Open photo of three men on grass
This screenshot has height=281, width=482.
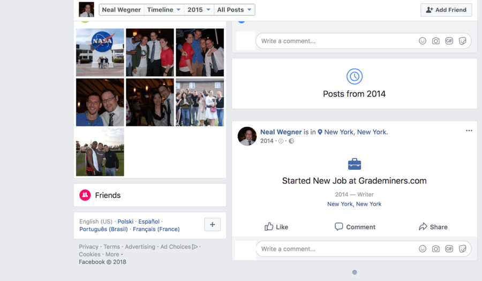(x=100, y=152)
